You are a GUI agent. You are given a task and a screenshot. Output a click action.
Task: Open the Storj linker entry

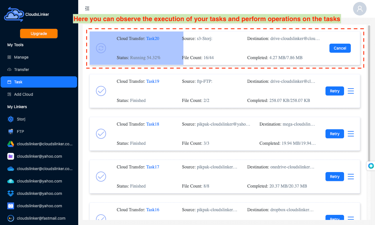click(39, 119)
